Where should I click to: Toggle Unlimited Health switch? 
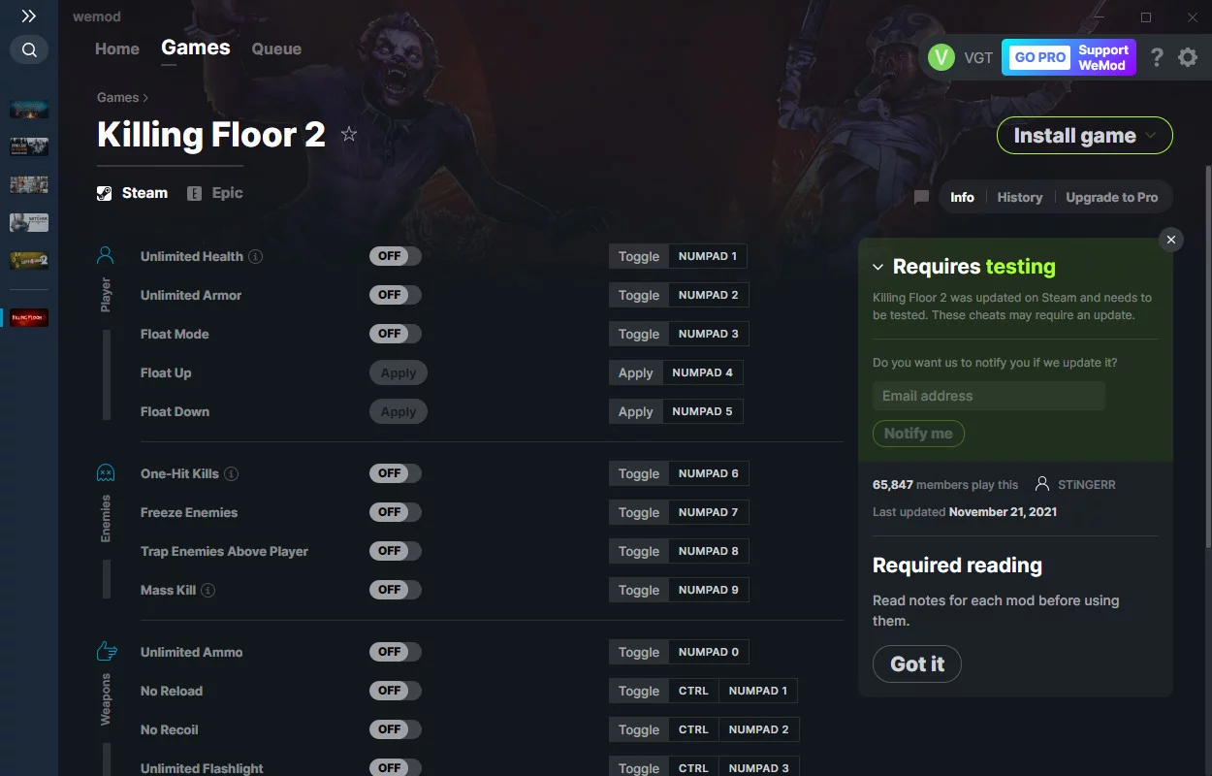(x=396, y=256)
